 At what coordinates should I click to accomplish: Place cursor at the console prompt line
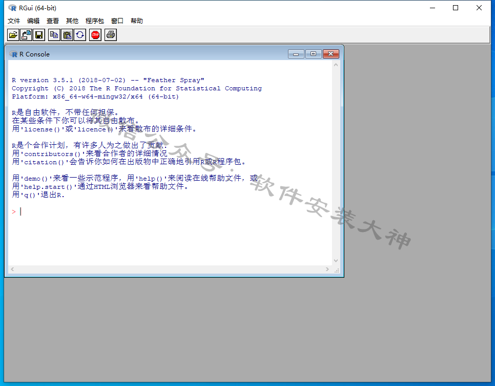[171, 212]
